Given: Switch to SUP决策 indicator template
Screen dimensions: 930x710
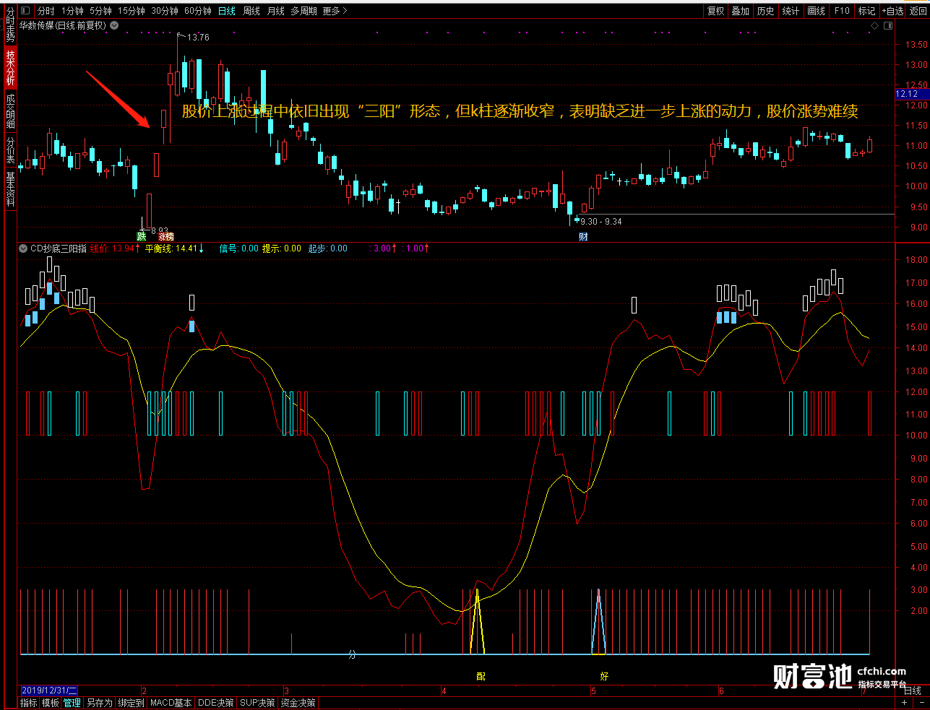Looking at the screenshot, I should [x=258, y=703].
